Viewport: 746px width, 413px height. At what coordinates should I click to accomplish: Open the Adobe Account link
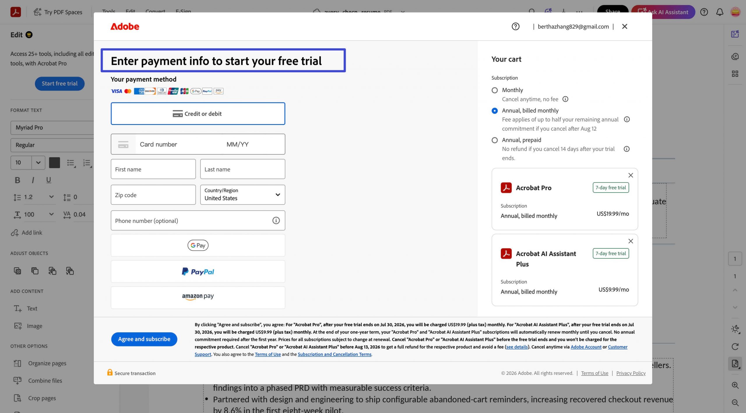pos(586,347)
